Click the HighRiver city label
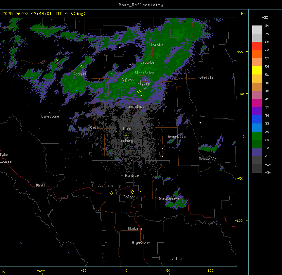The width and height of the screenshot is (282, 275). point(141,243)
